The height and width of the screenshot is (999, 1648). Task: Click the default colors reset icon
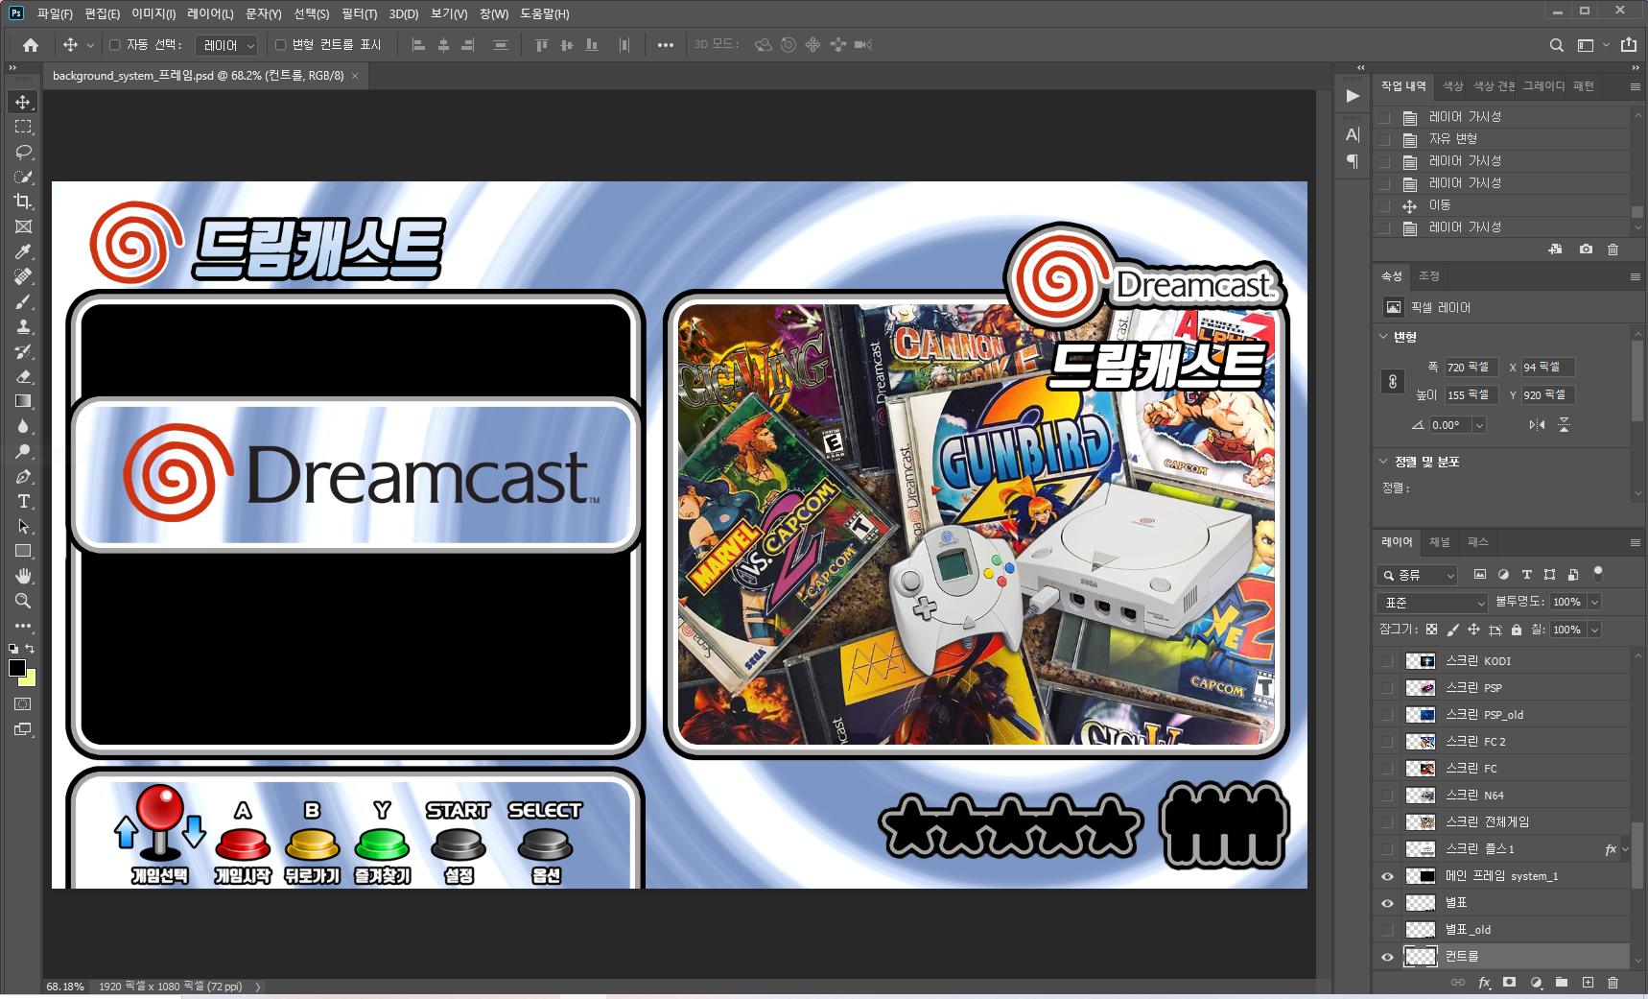(13, 649)
